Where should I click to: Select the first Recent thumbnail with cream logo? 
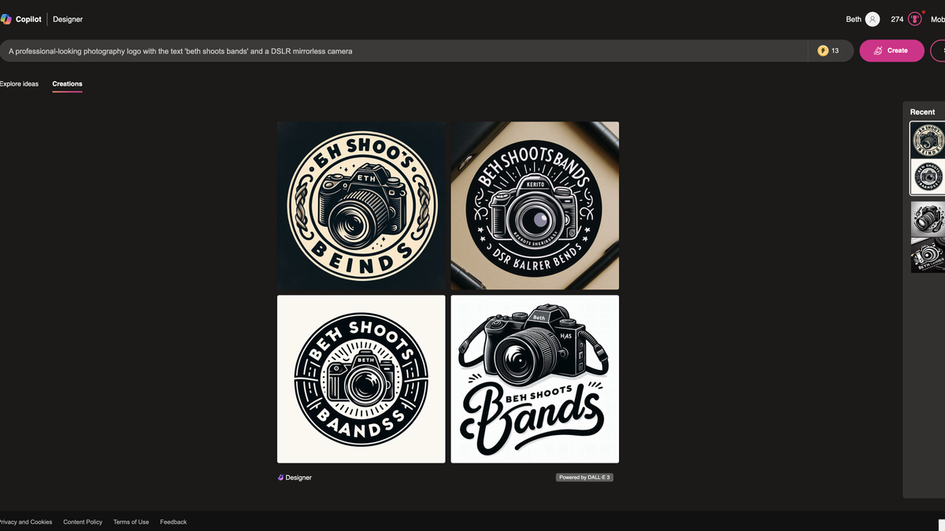(x=928, y=140)
